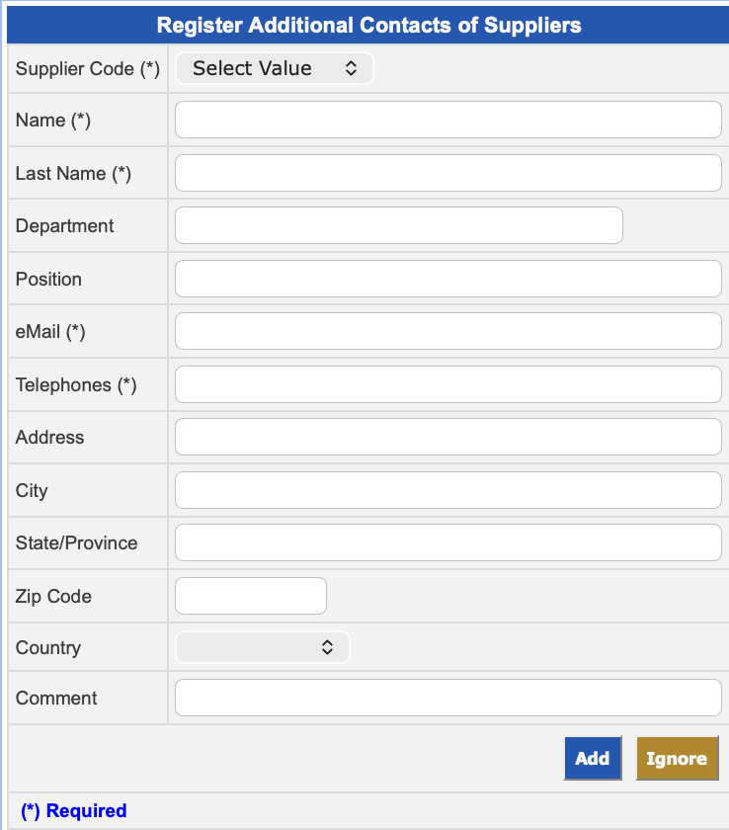The height and width of the screenshot is (830, 729).
Task: Click the Comment text field
Action: click(x=447, y=698)
